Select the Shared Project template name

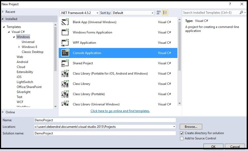(83, 63)
